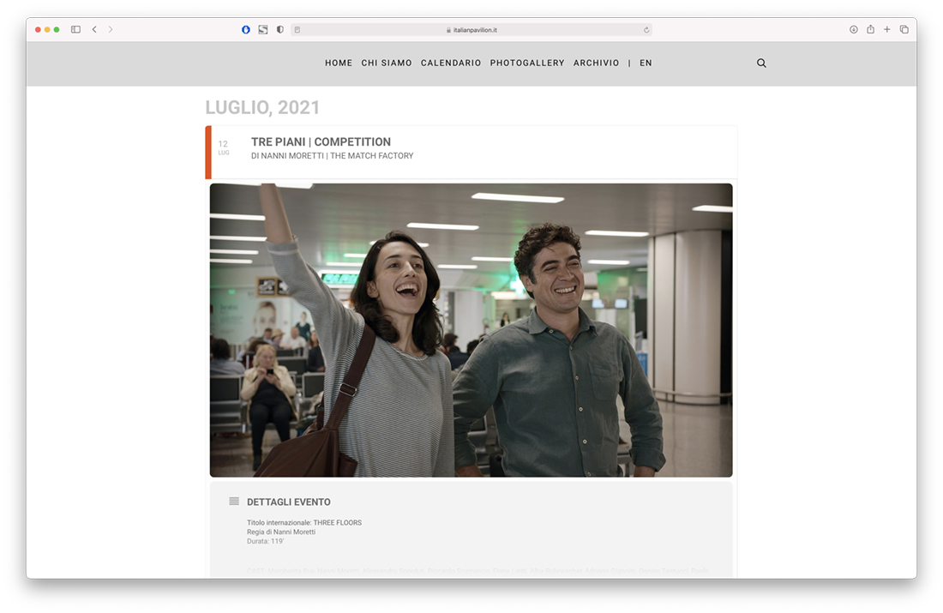Go back with the browser back arrow

click(x=94, y=29)
